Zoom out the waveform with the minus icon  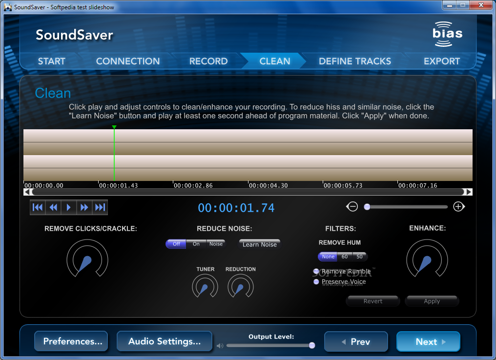tap(352, 207)
